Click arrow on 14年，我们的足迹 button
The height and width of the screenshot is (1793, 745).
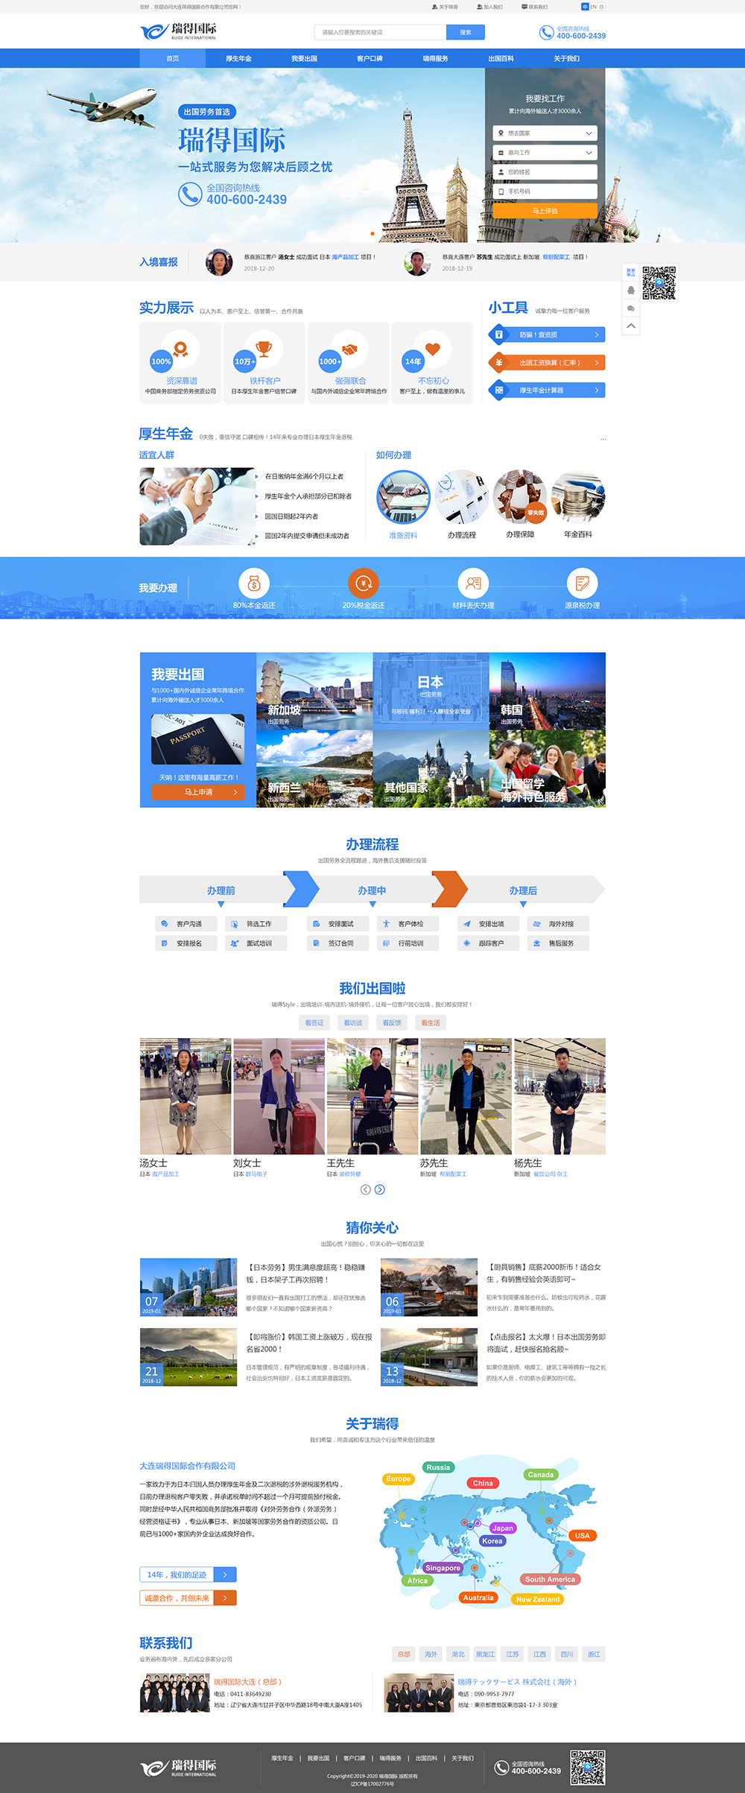click(x=225, y=1574)
